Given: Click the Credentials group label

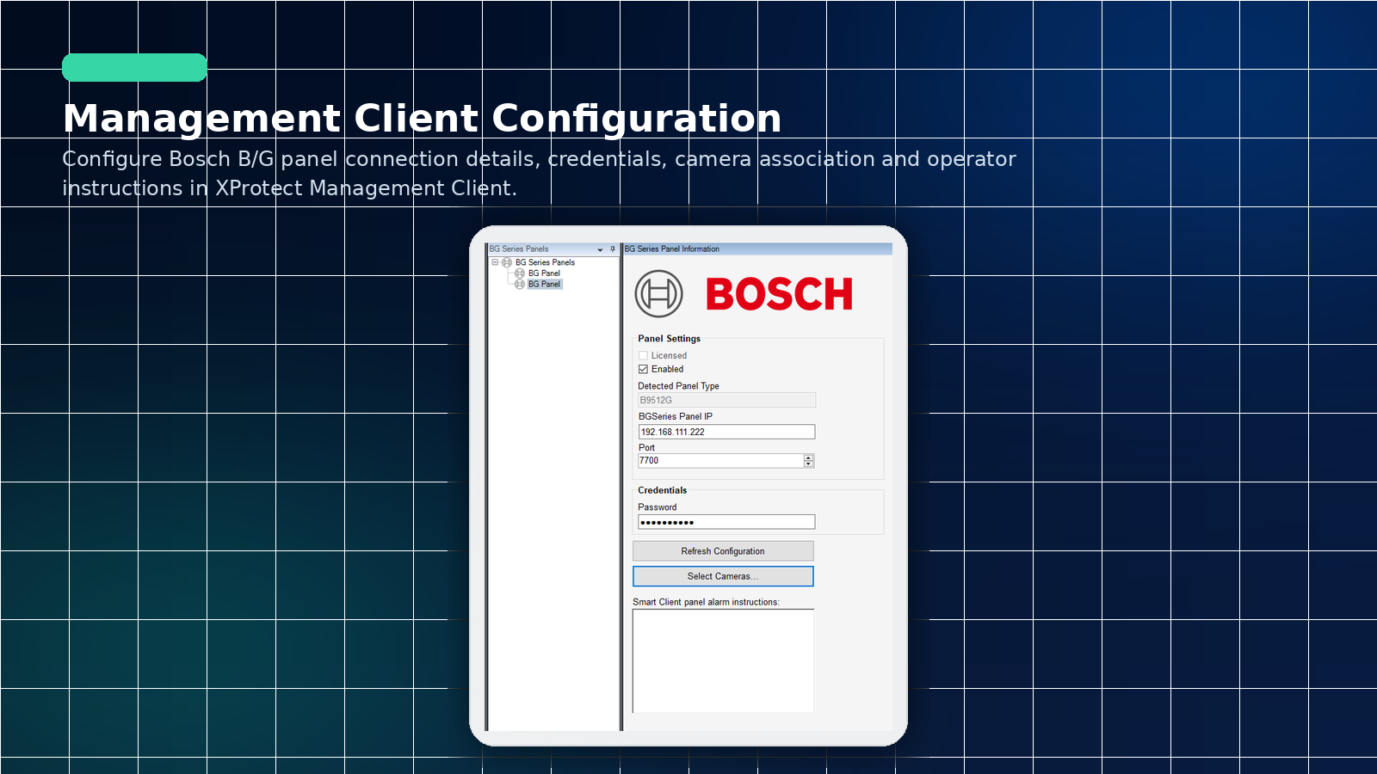Looking at the screenshot, I should 663,490.
